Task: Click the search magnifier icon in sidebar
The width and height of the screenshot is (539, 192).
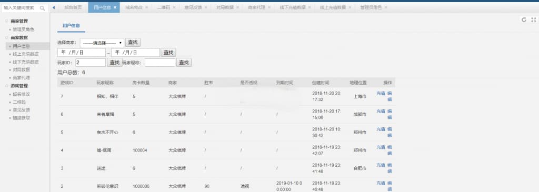Action: 43,8
